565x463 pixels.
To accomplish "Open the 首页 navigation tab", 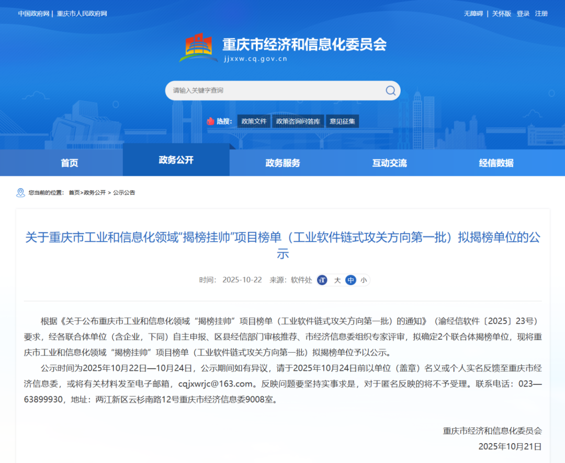I will [x=69, y=163].
